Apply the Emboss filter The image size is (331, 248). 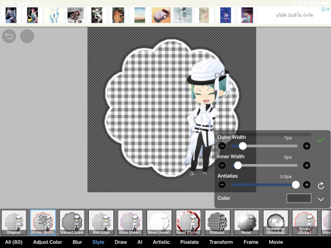pyautogui.click(x=218, y=222)
